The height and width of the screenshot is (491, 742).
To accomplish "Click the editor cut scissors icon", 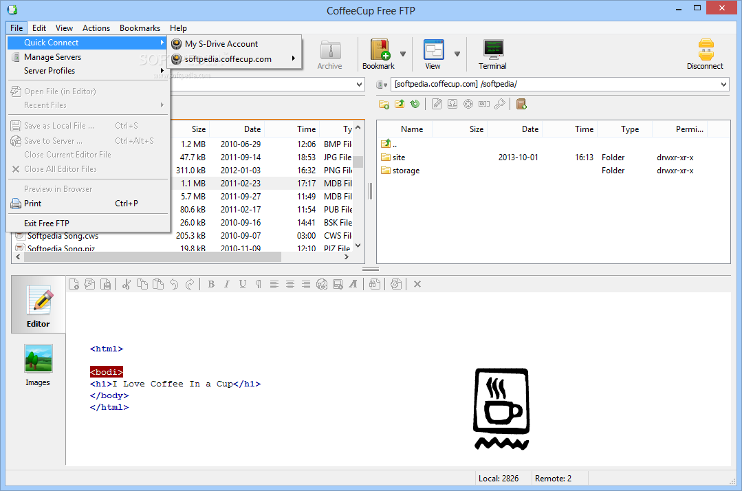I will (127, 284).
